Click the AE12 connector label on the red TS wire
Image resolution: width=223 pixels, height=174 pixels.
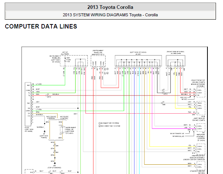(49, 97)
